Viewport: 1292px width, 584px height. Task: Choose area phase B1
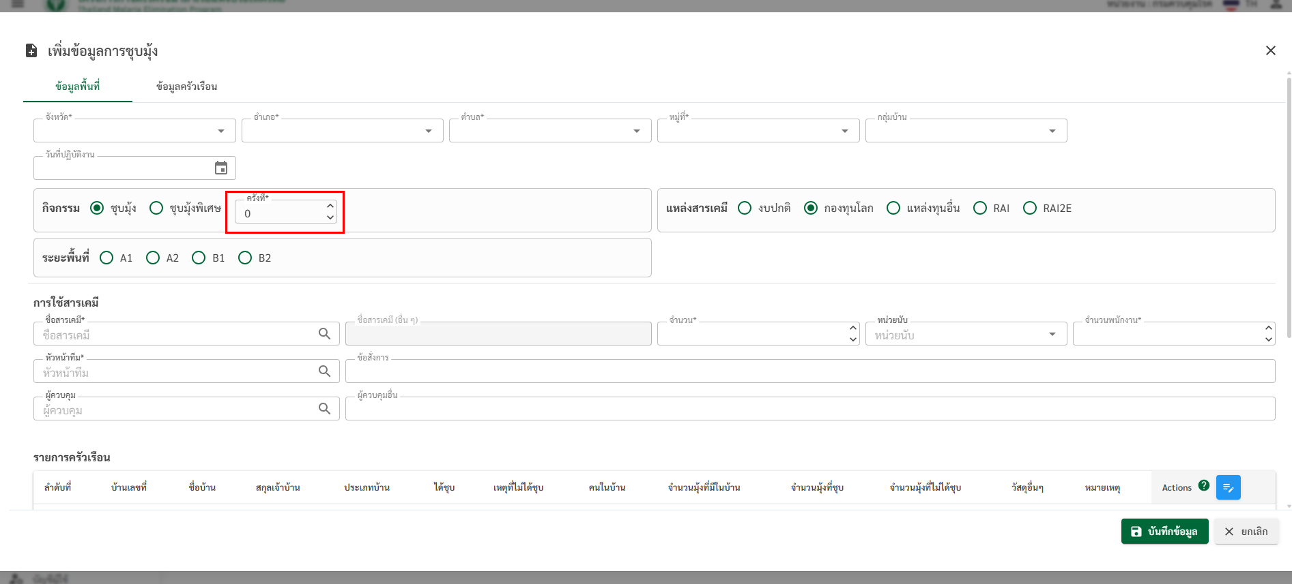[199, 258]
